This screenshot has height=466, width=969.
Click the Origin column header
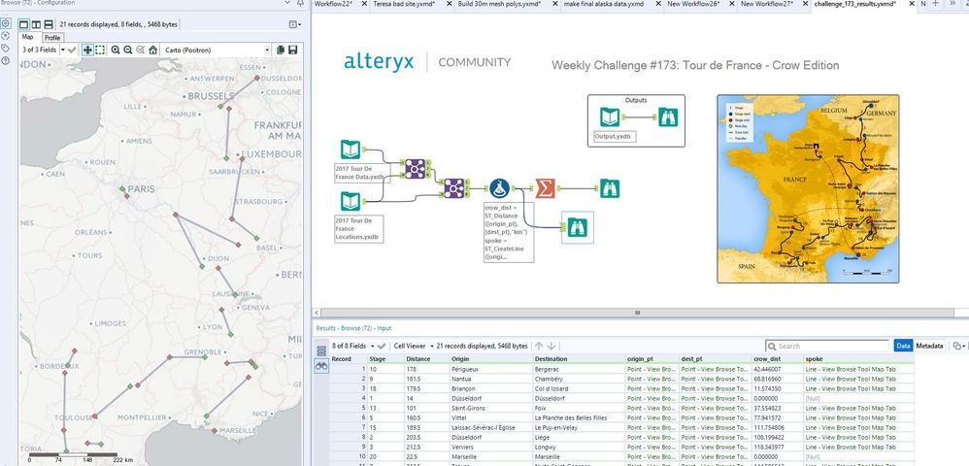pyautogui.click(x=490, y=359)
